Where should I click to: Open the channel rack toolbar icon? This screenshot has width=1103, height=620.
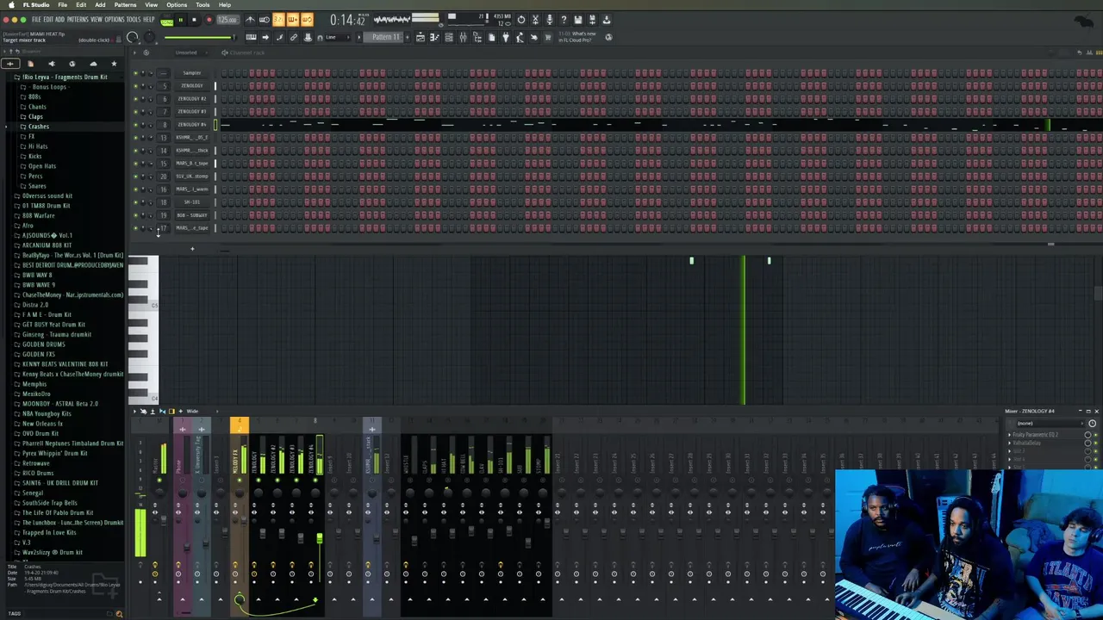(x=448, y=37)
